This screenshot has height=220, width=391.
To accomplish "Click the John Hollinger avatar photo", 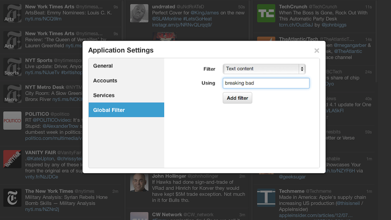I will pyautogui.click(x=139, y=182).
